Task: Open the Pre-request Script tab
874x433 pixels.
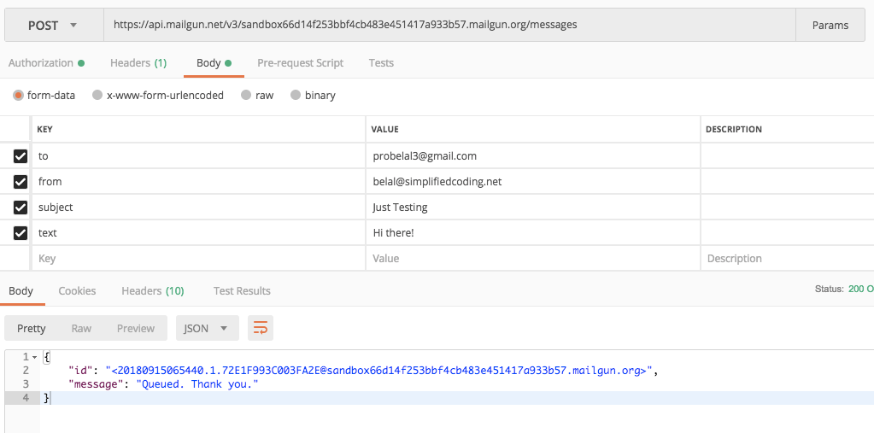Action: 300,63
